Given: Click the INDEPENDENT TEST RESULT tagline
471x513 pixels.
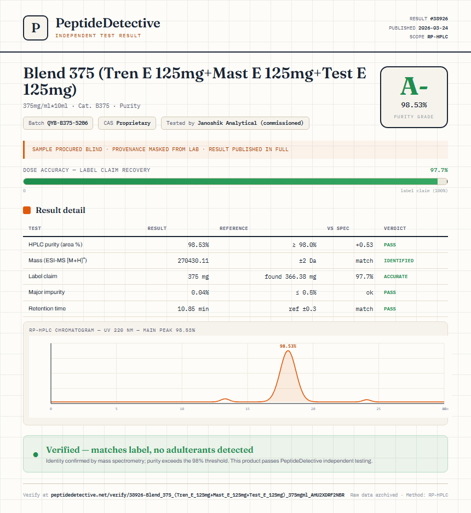Looking at the screenshot, I should click(98, 36).
